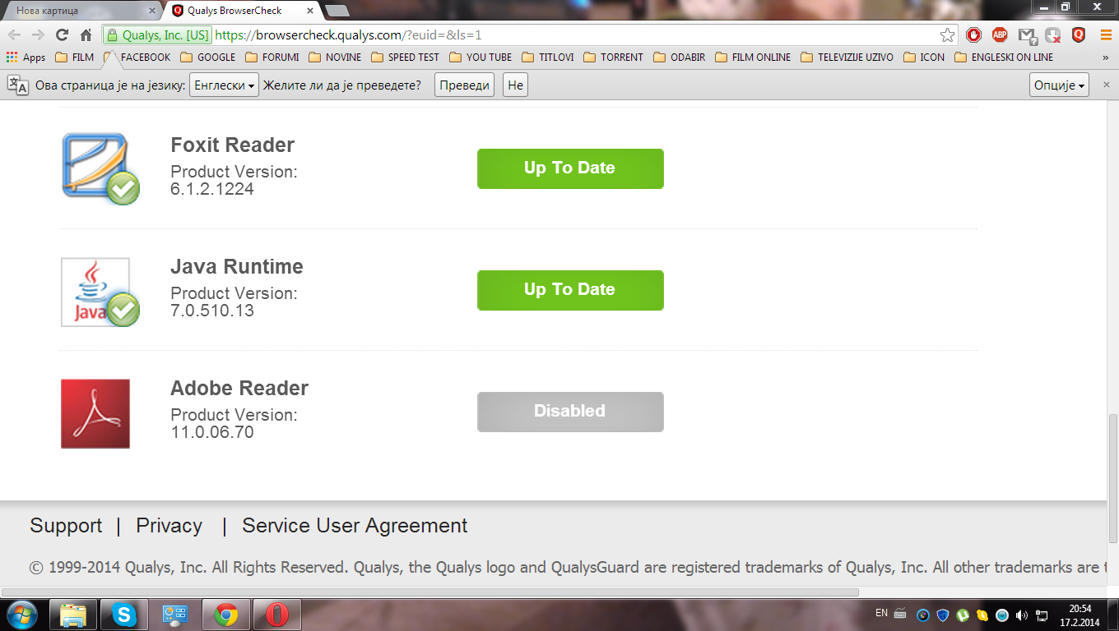Open a new tab with the tab button

click(337, 11)
